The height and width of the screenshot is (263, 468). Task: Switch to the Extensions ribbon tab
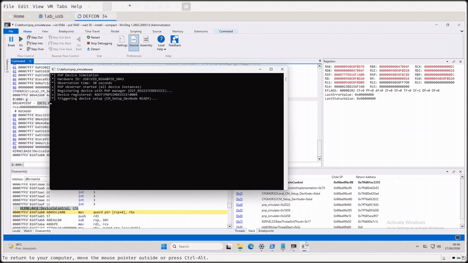click(x=201, y=31)
